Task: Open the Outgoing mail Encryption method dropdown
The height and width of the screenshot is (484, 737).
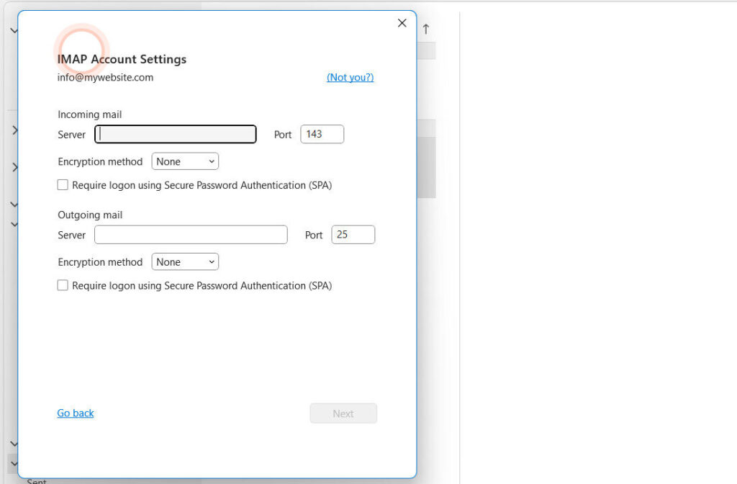Action: tap(185, 262)
